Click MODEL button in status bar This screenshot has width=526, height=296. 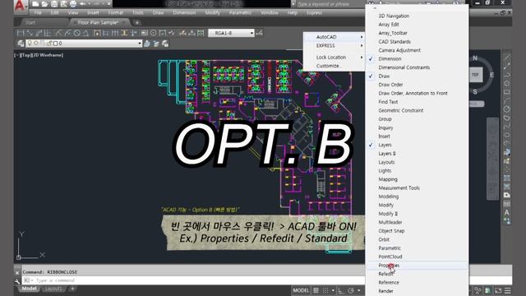coord(301,290)
